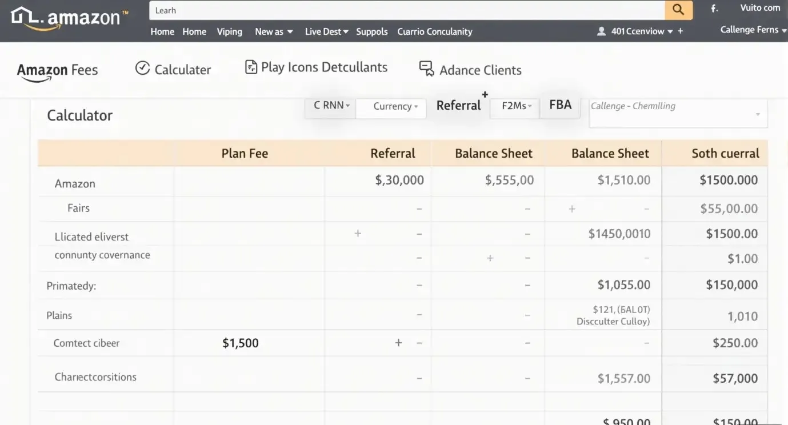Click the $250.00 cell

pyautogui.click(x=735, y=343)
